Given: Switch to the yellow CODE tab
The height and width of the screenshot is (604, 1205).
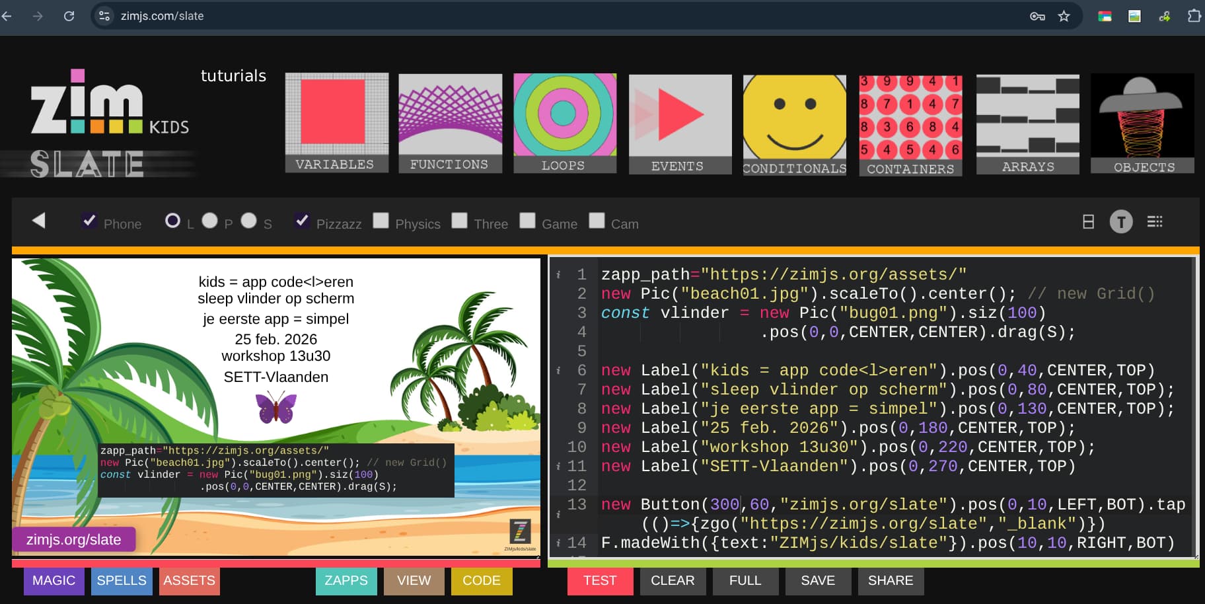Looking at the screenshot, I should click(481, 581).
